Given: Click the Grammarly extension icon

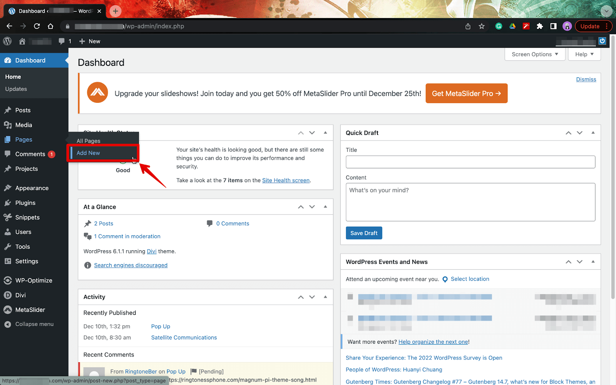Looking at the screenshot, I should 499,26.
